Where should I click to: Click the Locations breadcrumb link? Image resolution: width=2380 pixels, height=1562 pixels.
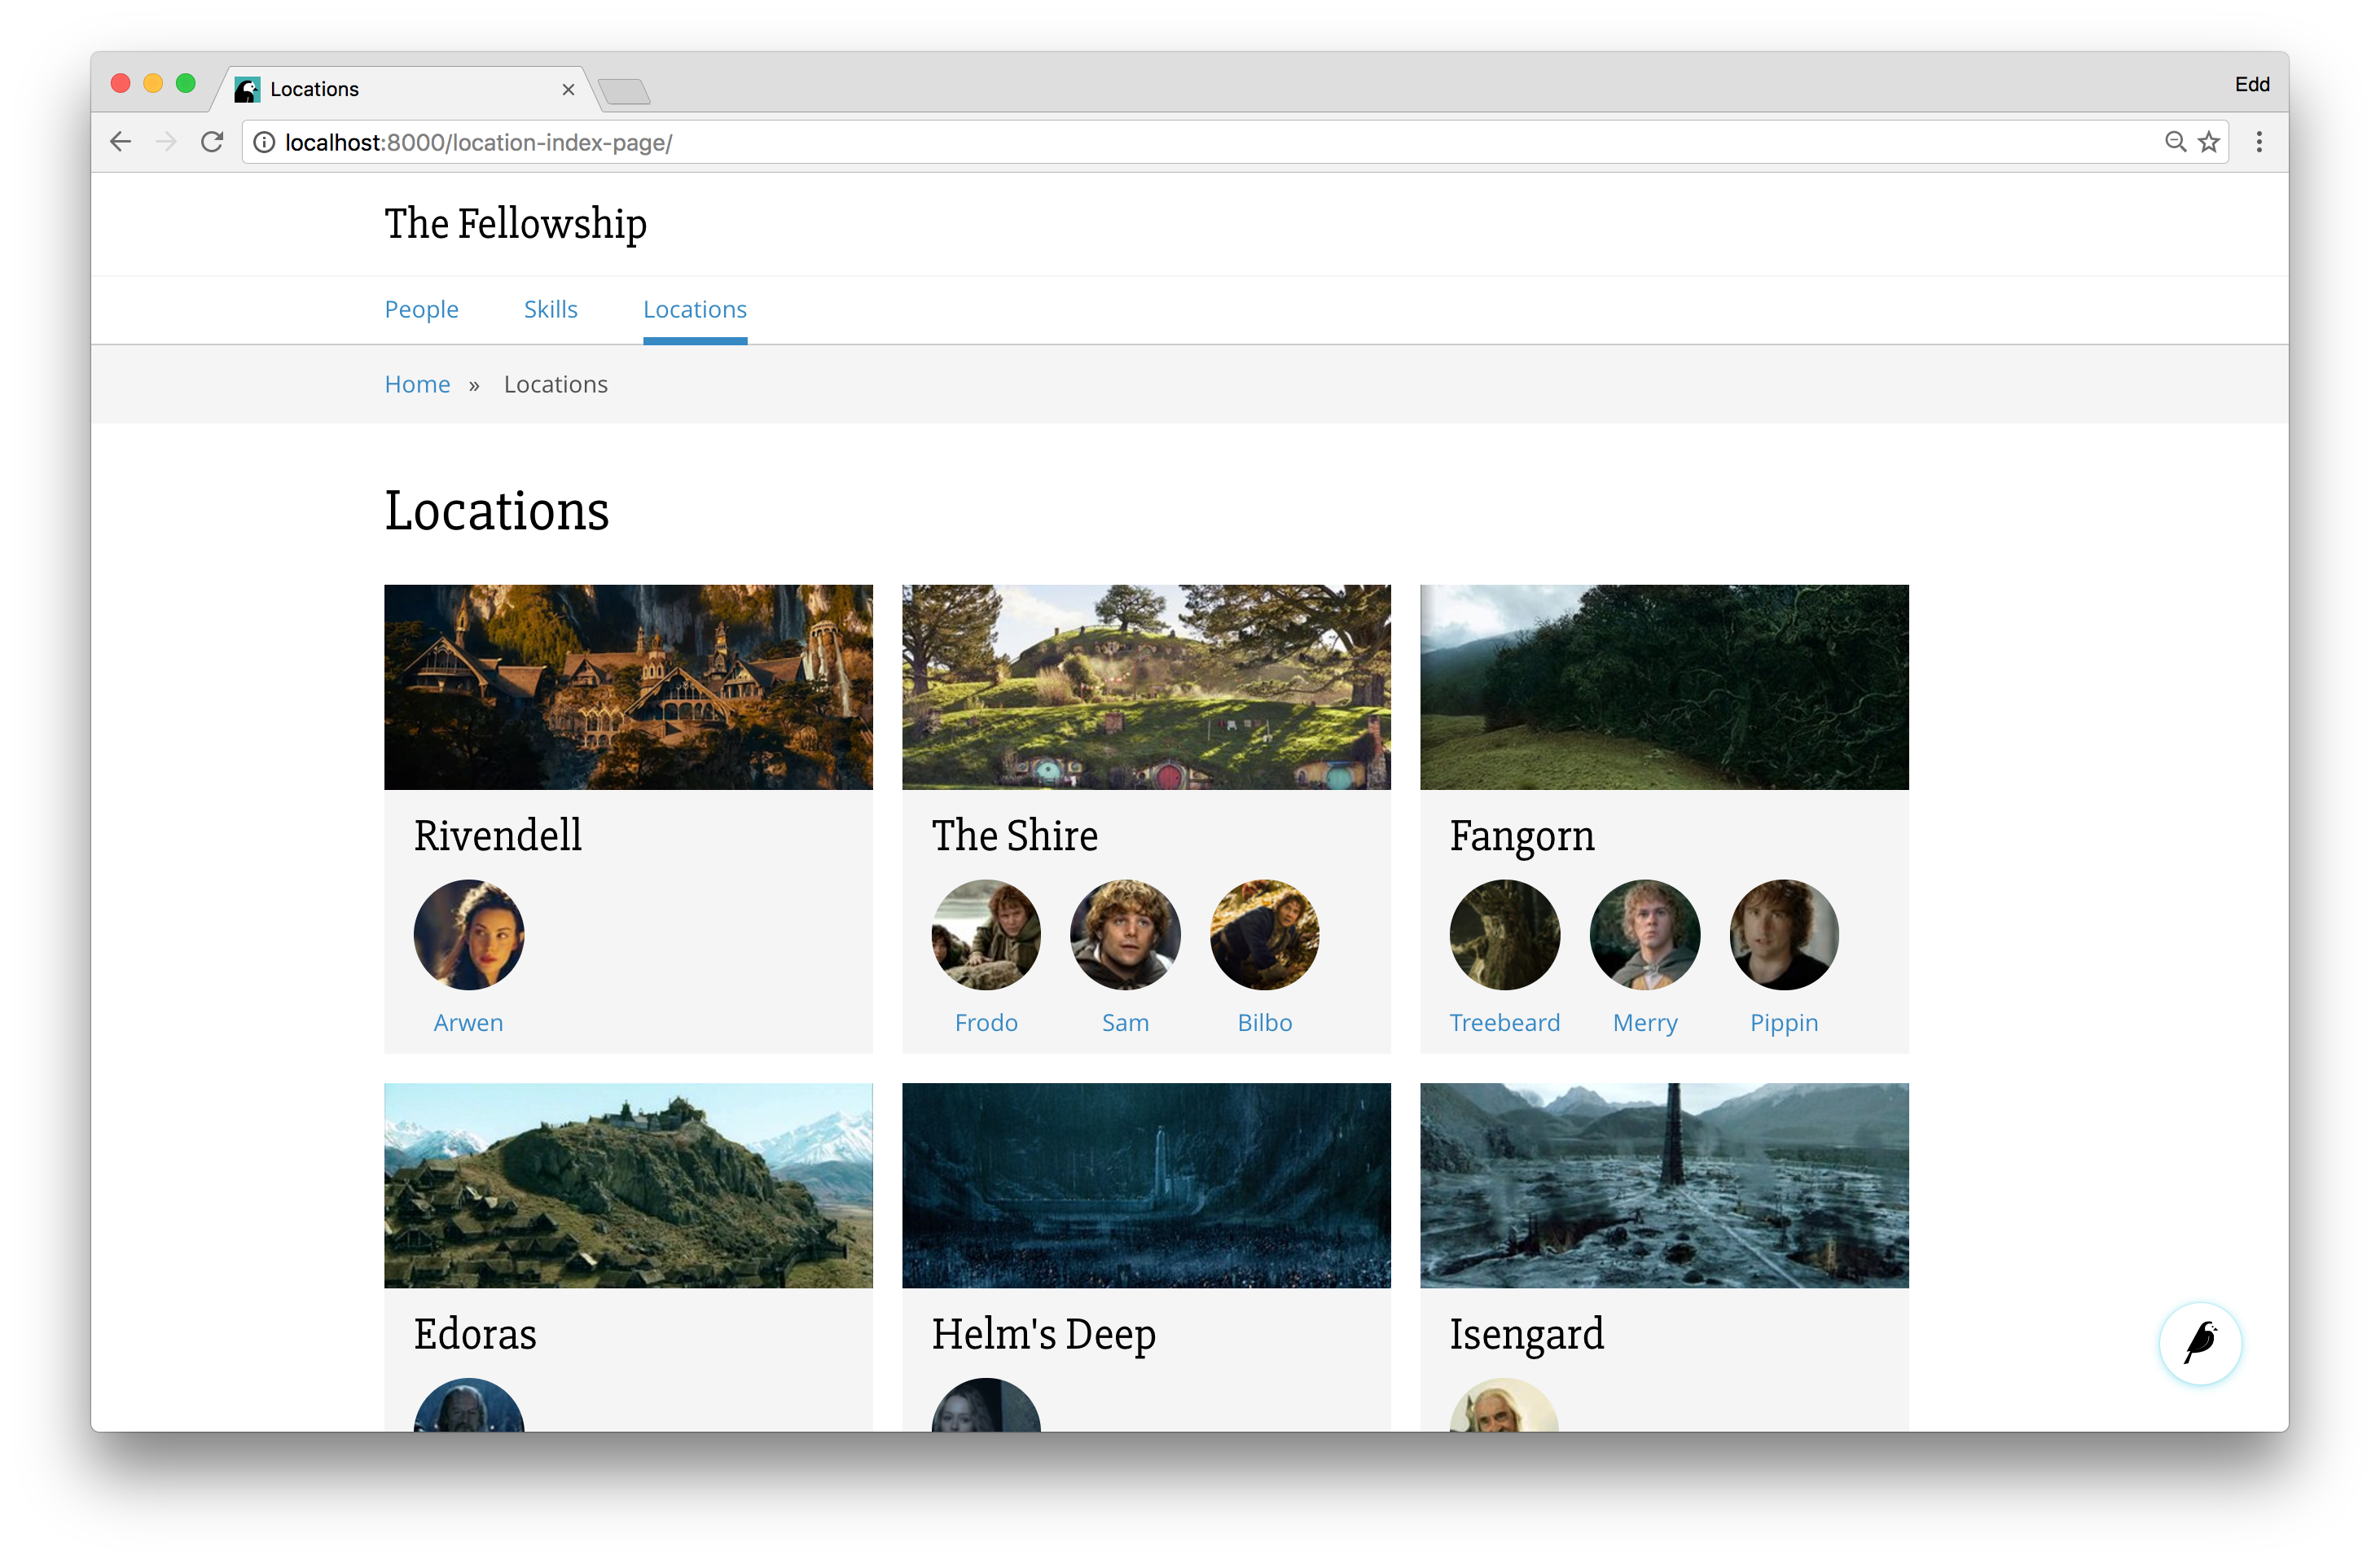(x=556, y=385)
